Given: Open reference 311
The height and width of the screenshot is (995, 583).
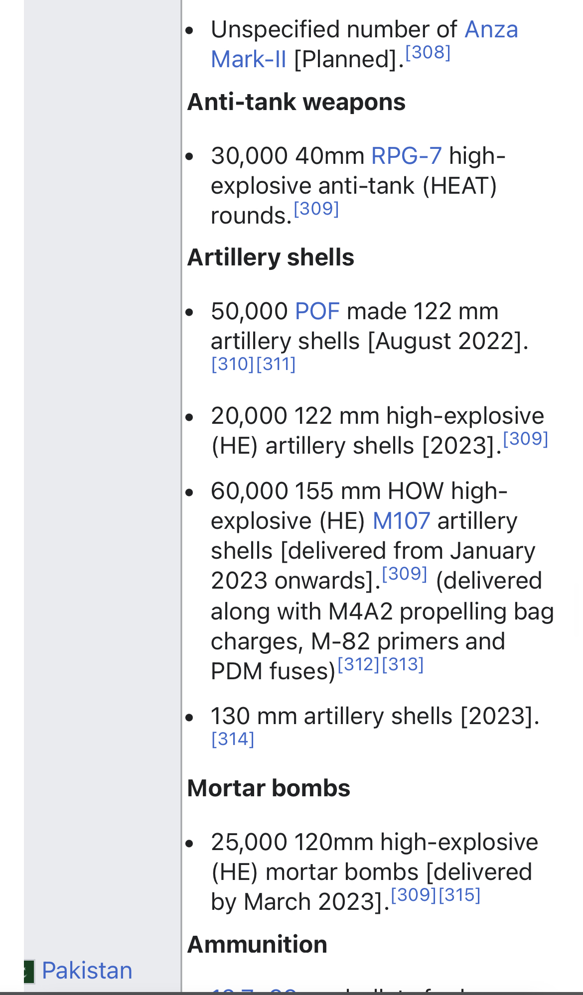Looking at the screenshot, I should 276,364.
